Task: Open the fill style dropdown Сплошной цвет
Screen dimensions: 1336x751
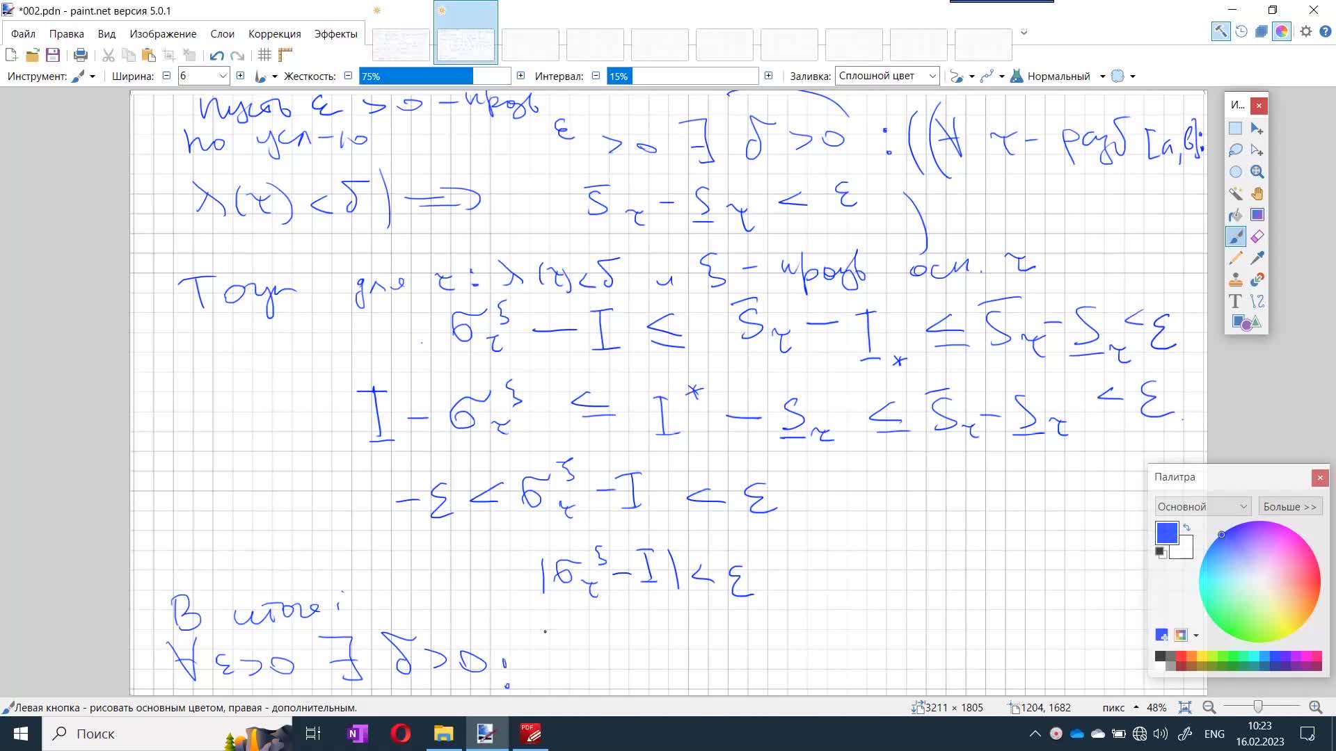Action: click(x=887, y=76)
